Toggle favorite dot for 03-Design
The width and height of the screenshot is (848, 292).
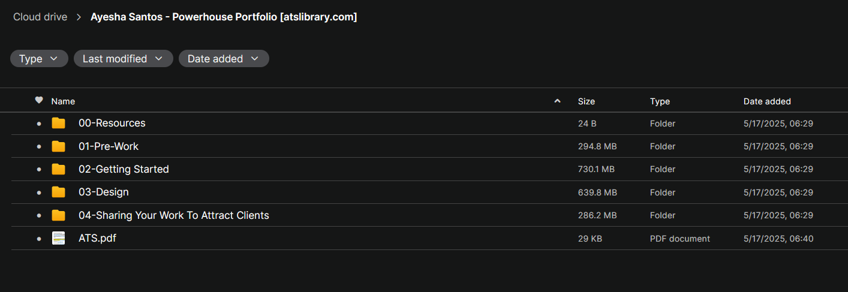(x=39, y=192)
